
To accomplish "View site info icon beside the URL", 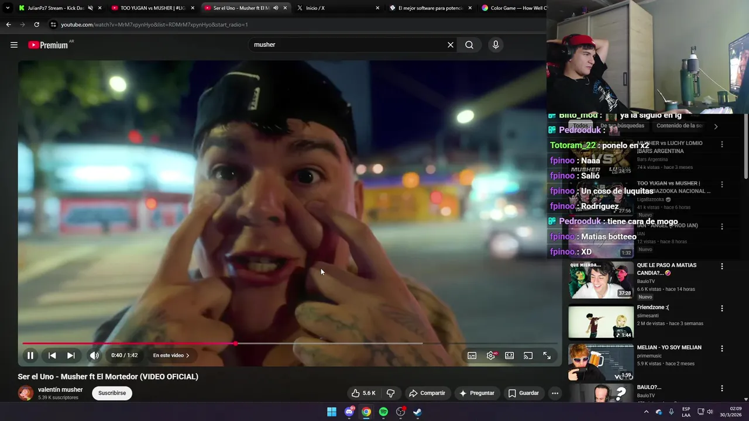I will click(x=53, y=25).
